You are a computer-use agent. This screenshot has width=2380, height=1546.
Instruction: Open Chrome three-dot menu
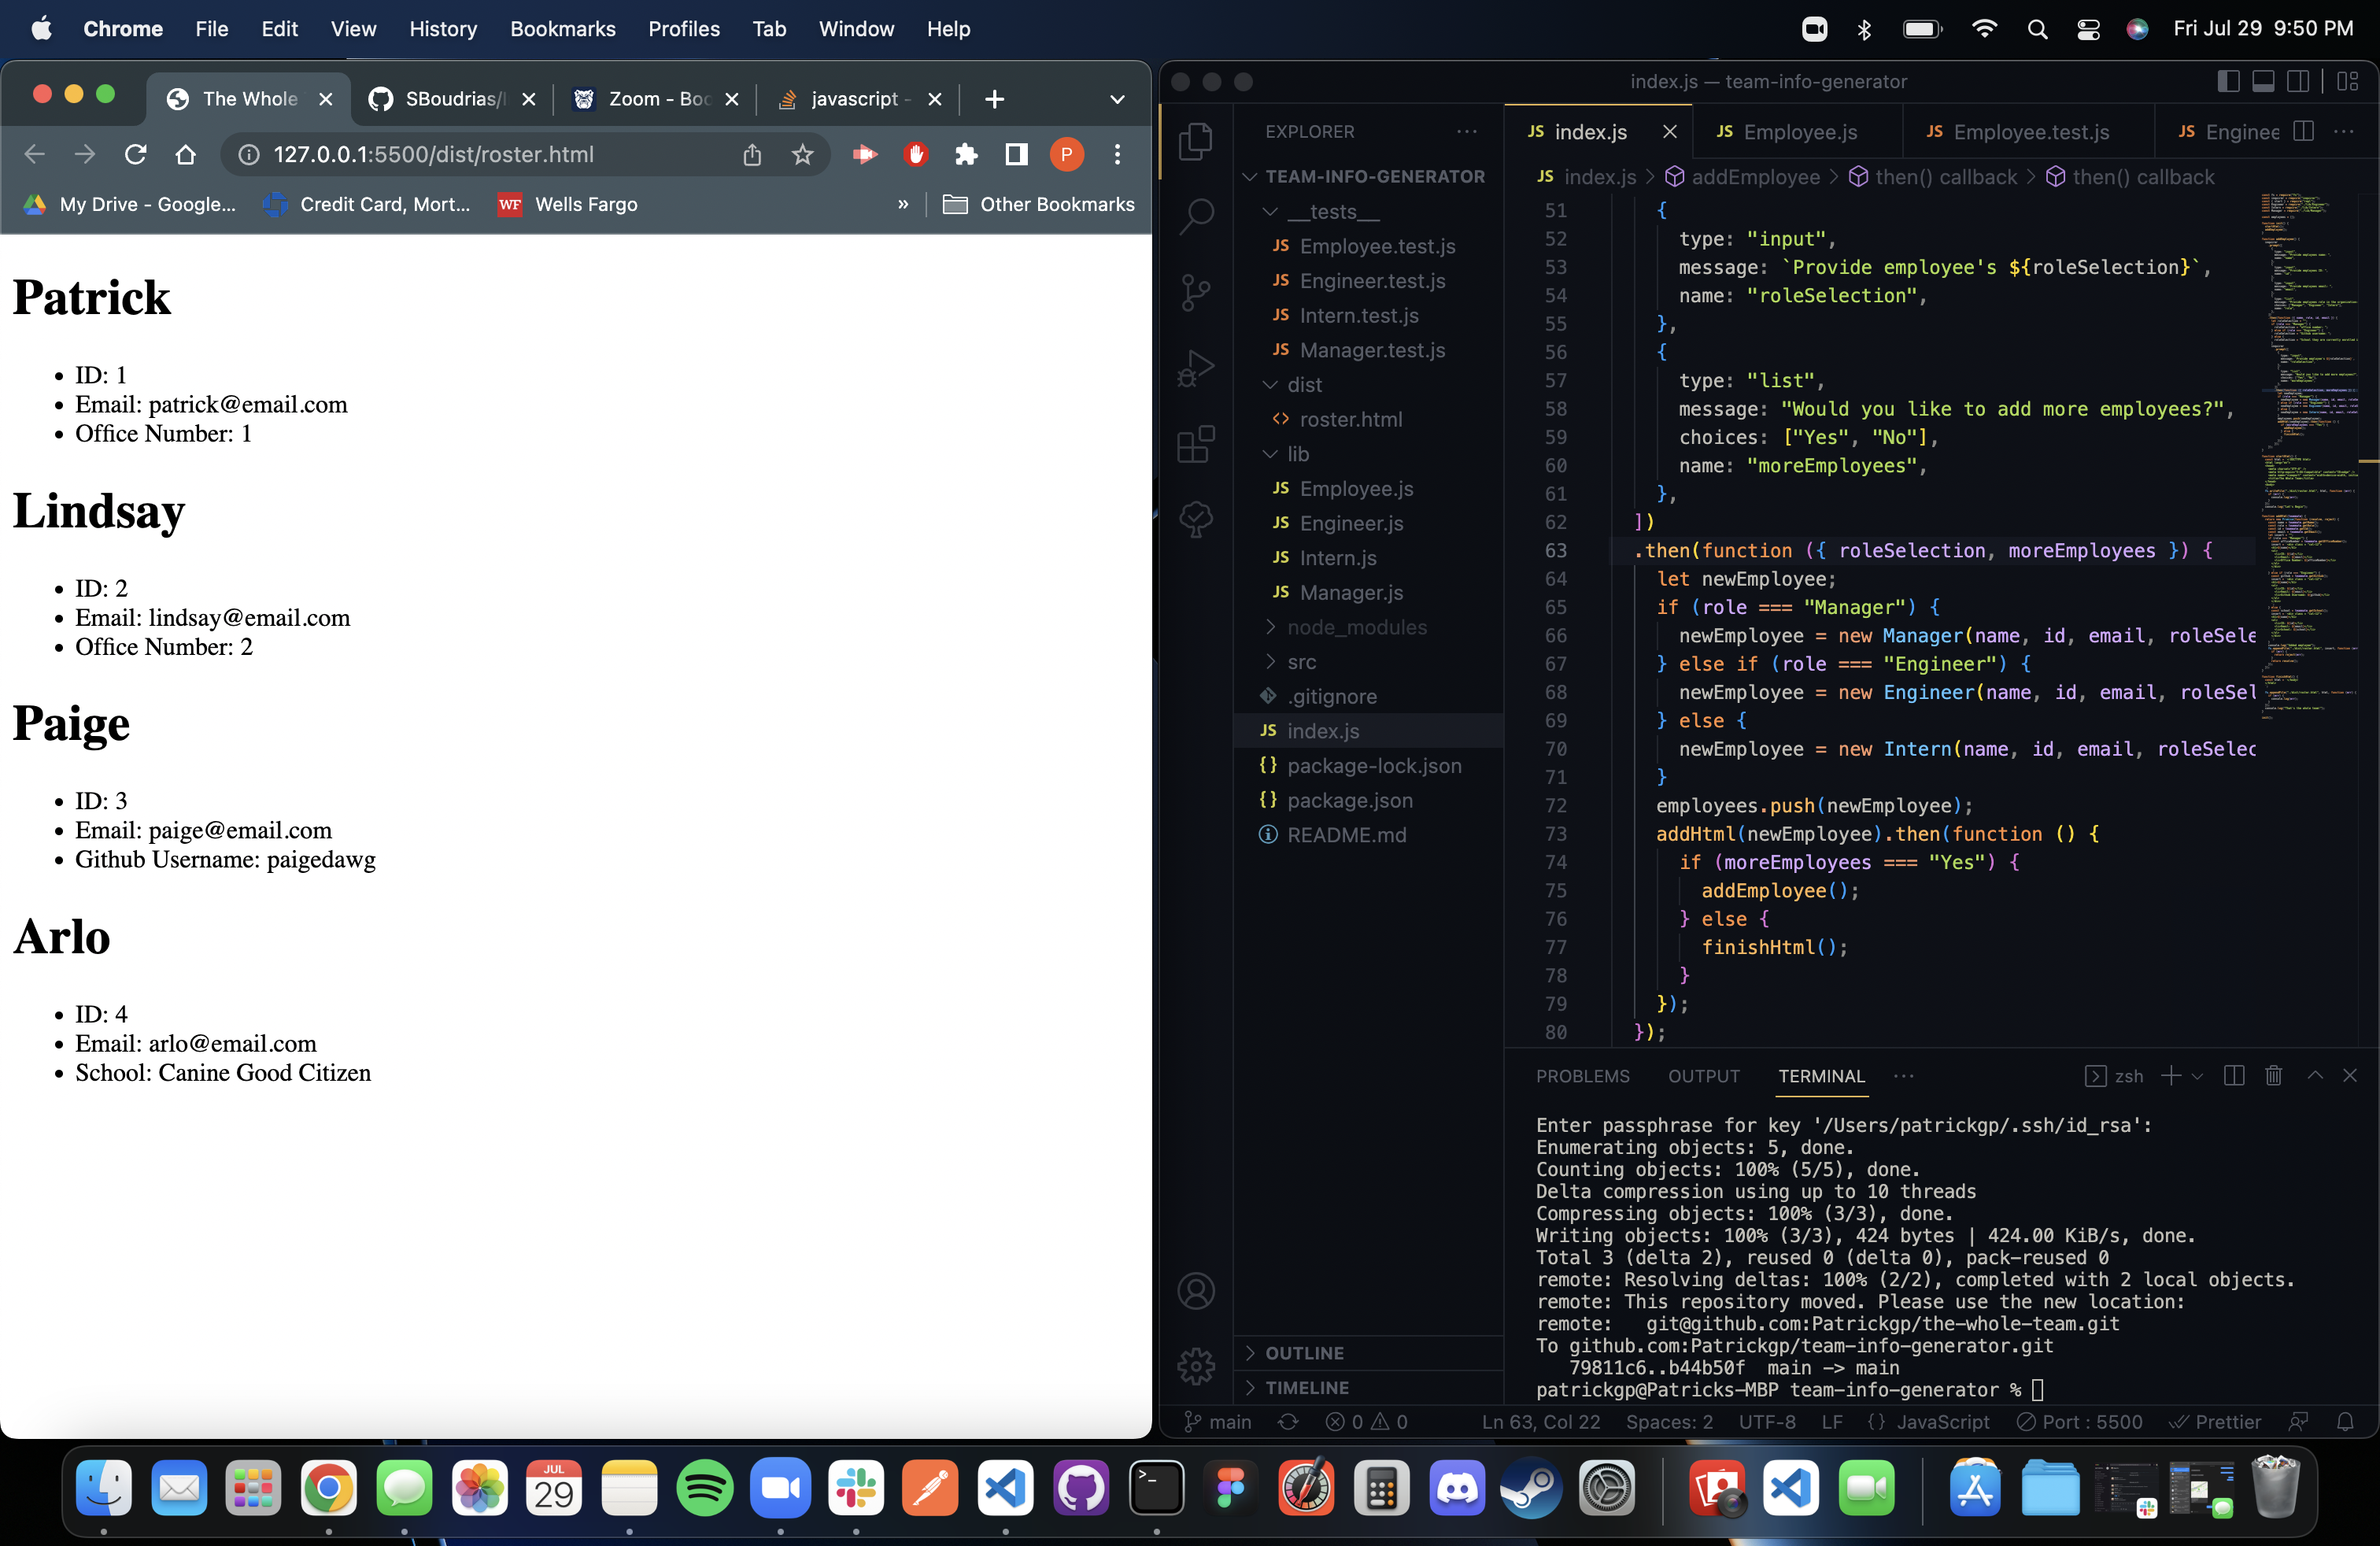[1118, 154]
